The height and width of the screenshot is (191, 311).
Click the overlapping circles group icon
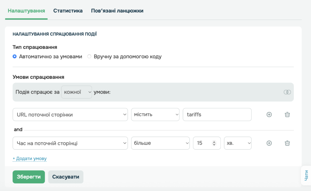pos(287,92)
